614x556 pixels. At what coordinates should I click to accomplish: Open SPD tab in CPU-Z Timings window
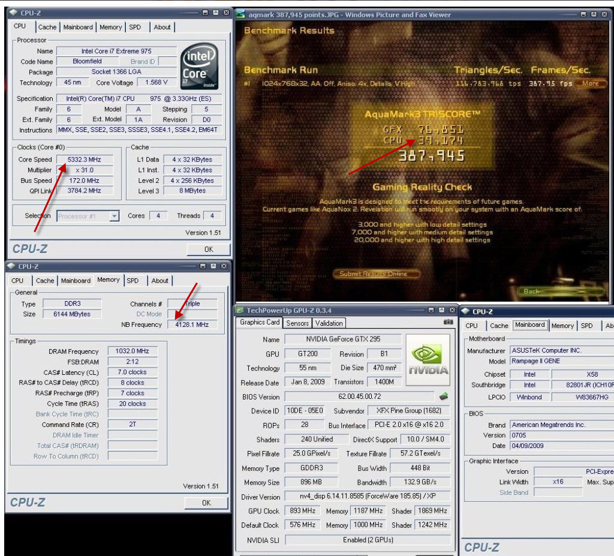click(133, 281)
